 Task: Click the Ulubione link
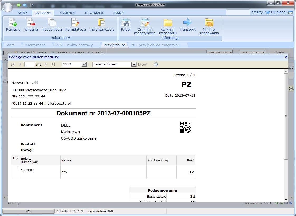[278, 12]
